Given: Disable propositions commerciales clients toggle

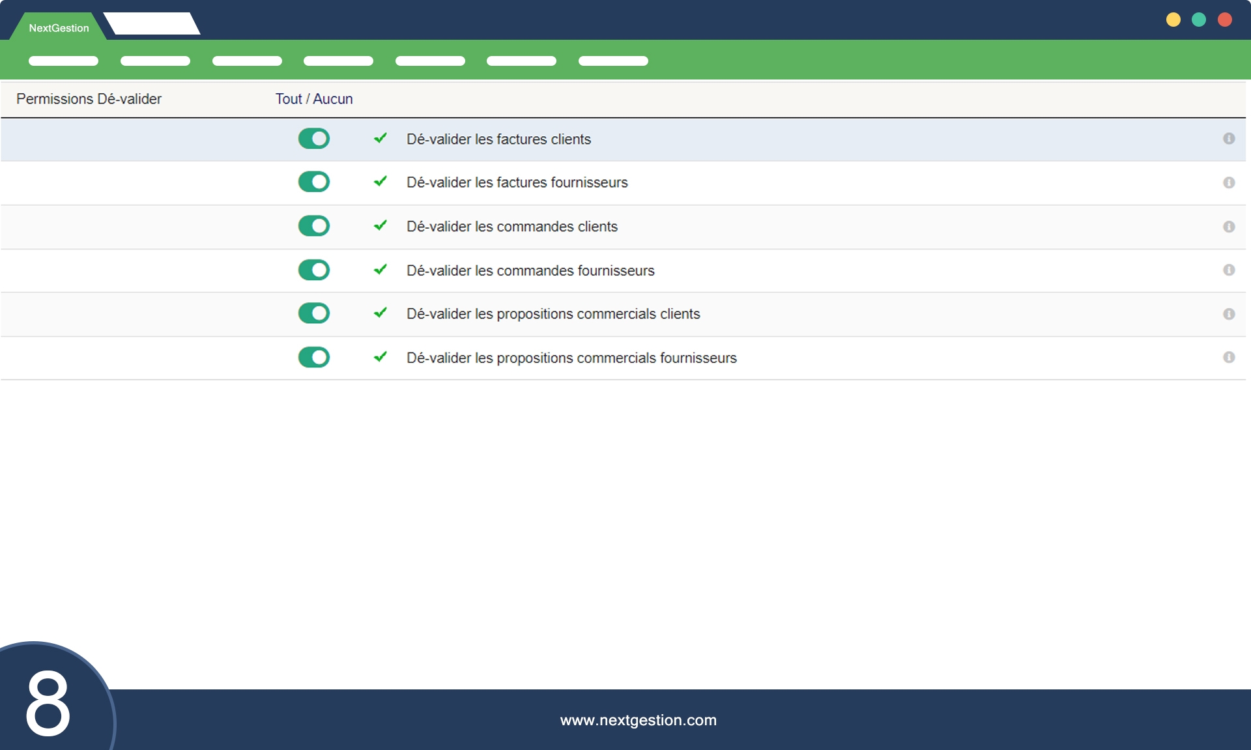Looking at the screenshot, I should coord(314,313).
